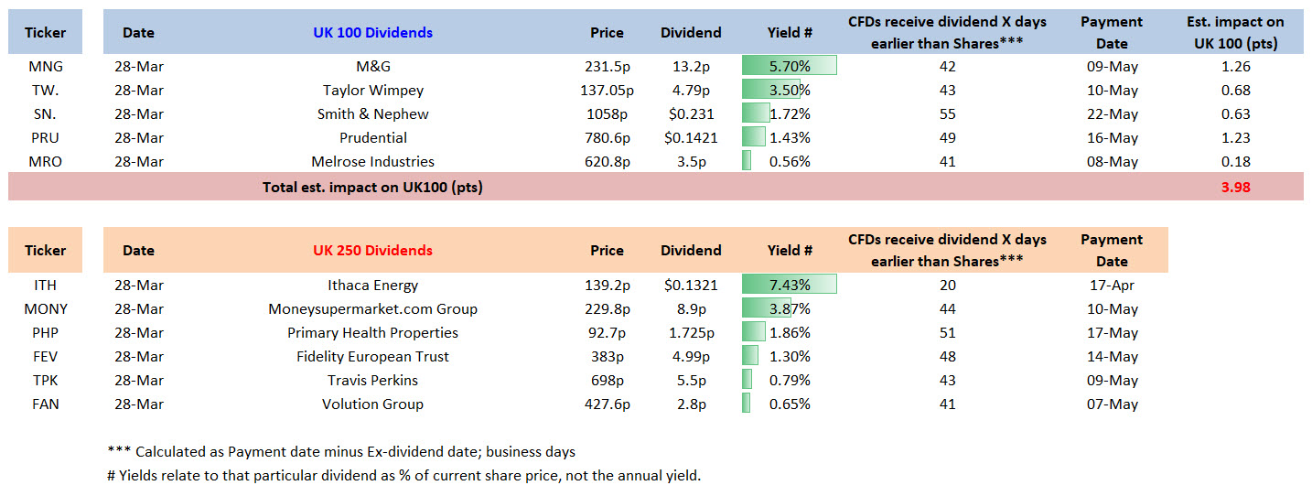Click the yields footnote starting with #
Screen dimensions: 1312x496
(x=403, y=475)
